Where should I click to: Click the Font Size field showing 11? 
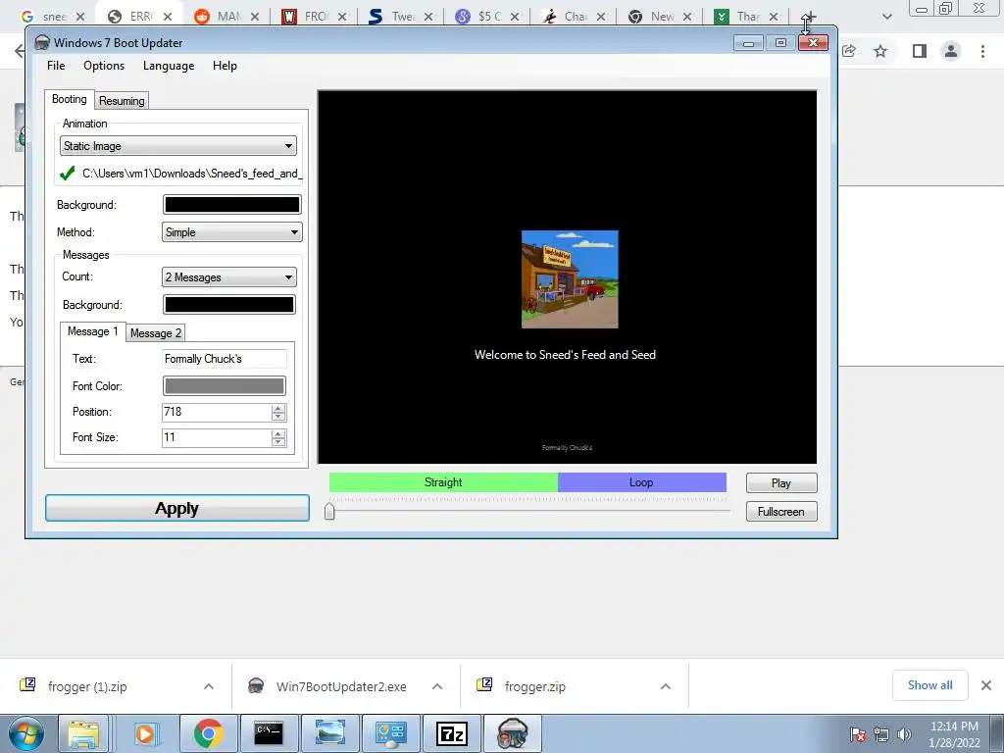217,437
